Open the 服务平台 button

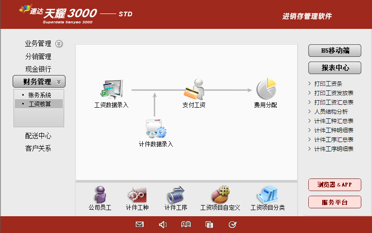tap(335, 202)
